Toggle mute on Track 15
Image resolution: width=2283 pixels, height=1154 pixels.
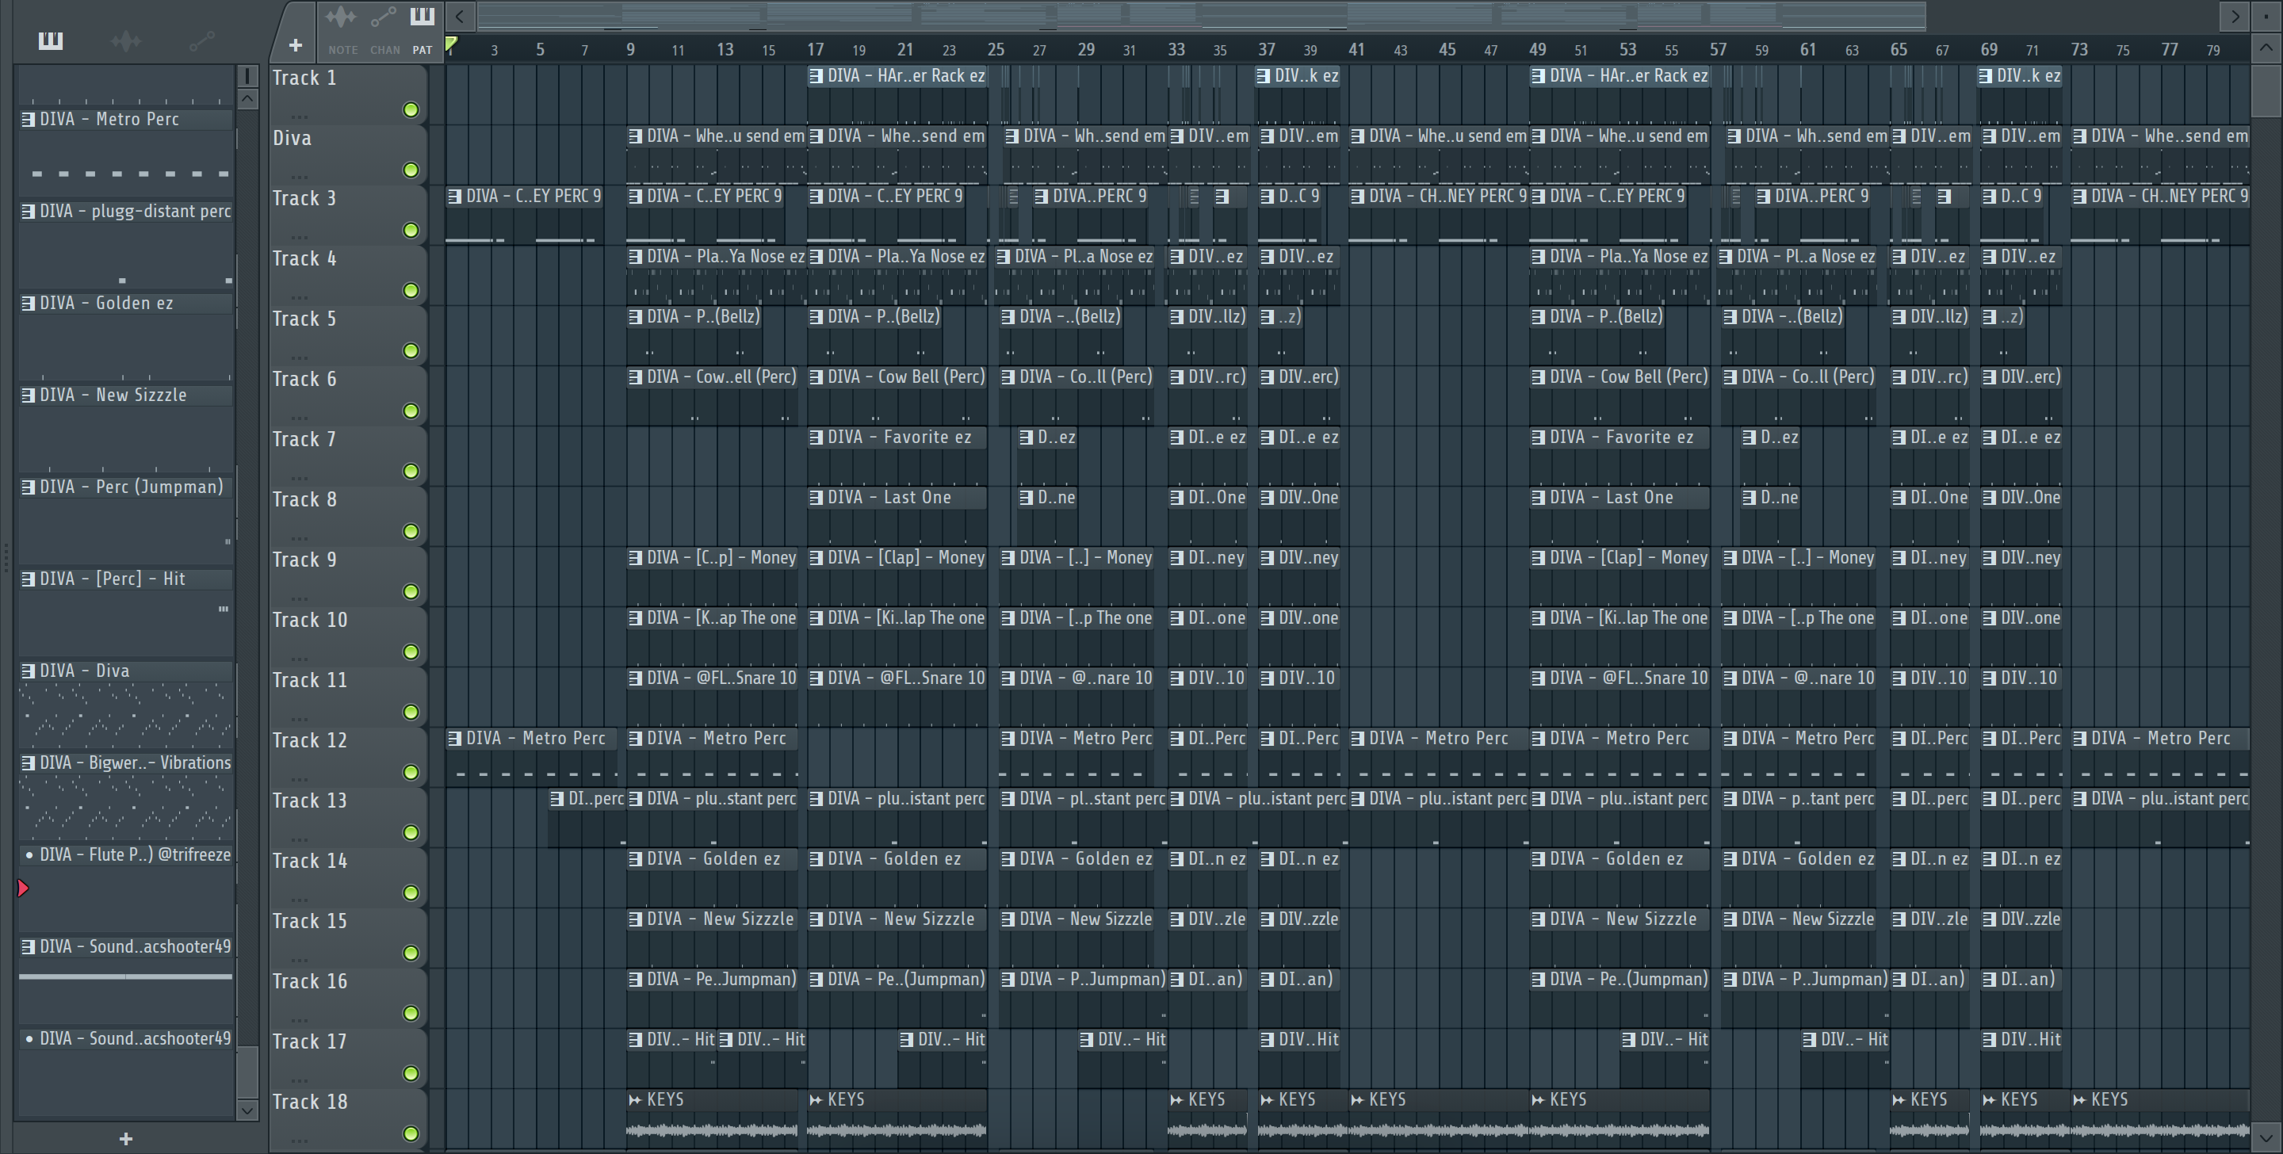pyautogui.click(x=411, y=953)
